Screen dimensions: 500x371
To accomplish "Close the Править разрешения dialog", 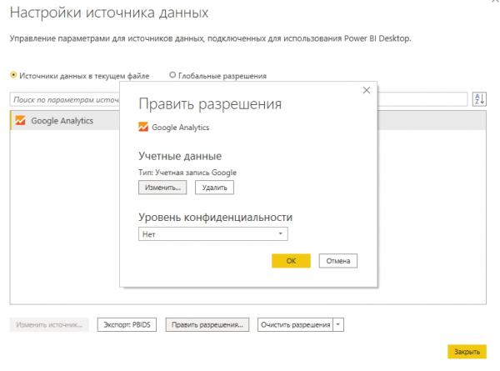I will pos(367,90).
